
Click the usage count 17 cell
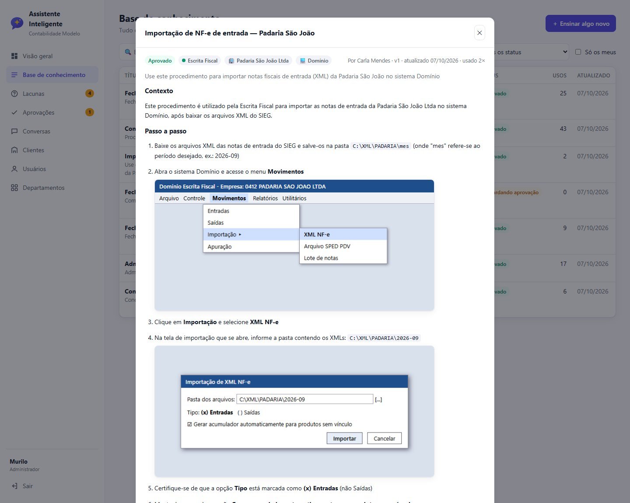click(x=563, y=264)
